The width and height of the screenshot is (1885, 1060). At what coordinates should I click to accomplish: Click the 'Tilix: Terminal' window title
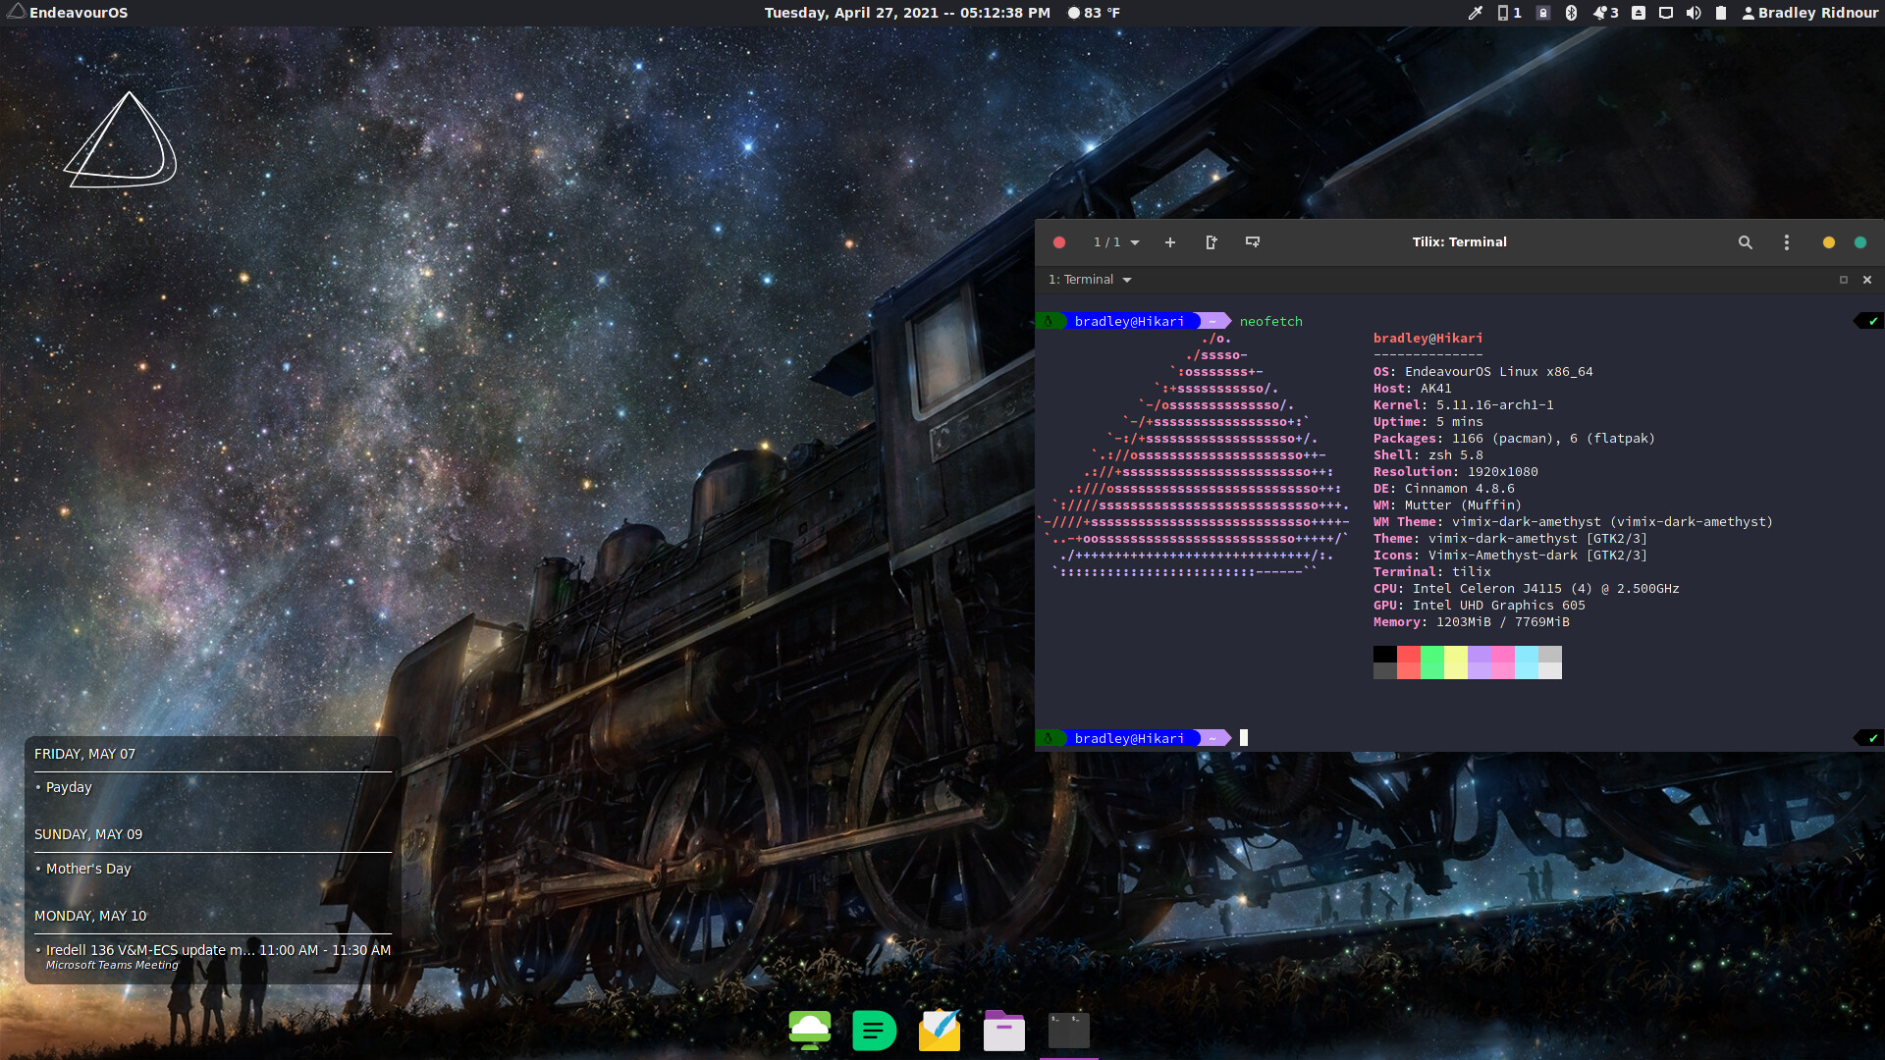(1459, 242)
